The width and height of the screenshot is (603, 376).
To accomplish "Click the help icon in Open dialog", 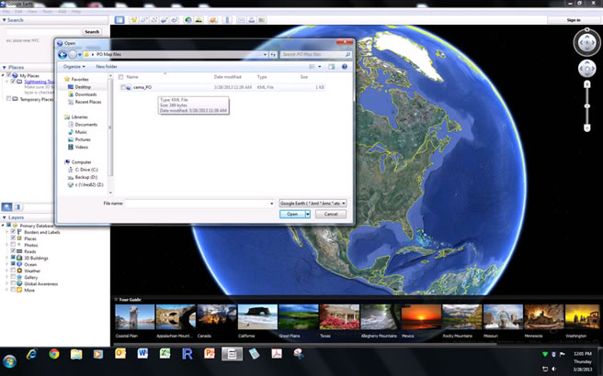I will [345, 67].
